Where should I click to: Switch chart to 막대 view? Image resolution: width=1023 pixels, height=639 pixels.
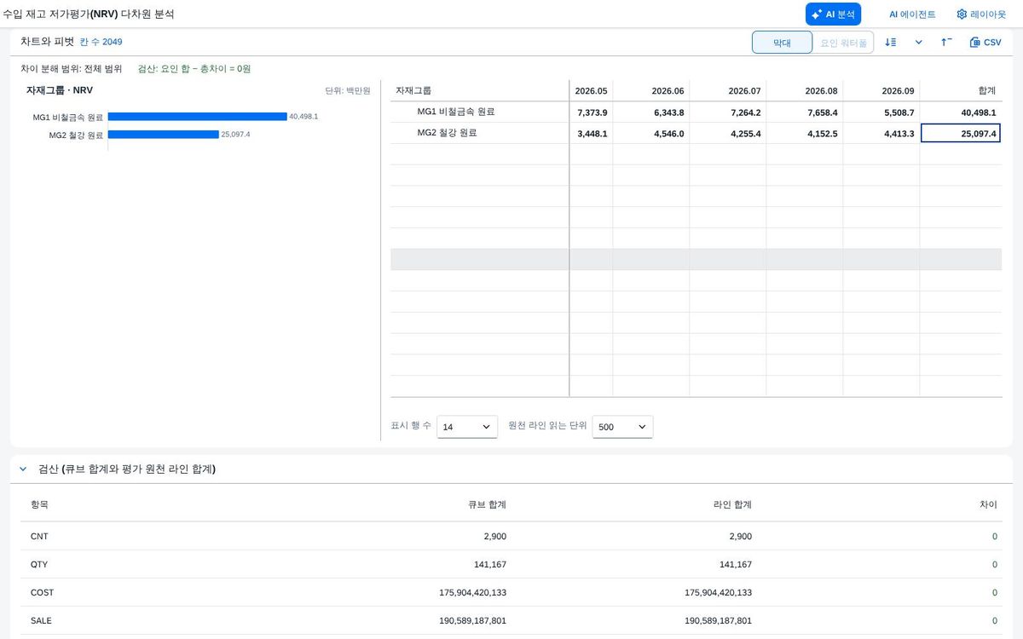[782, 43]
